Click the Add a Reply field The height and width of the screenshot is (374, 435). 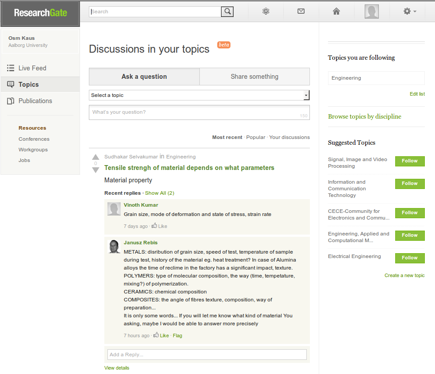tap(207, 355)
